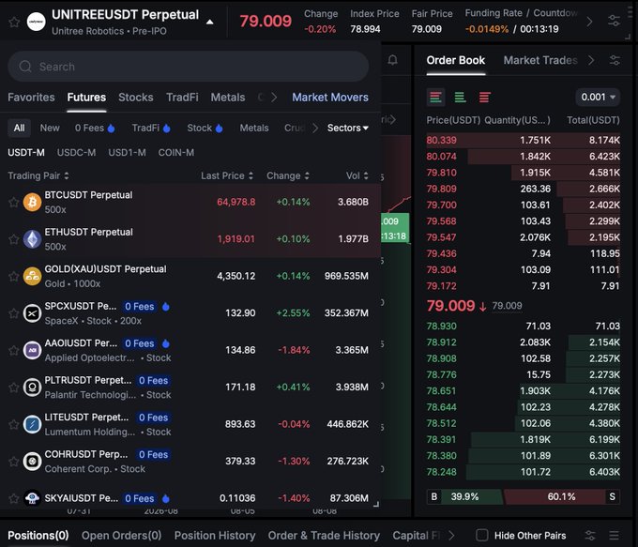Click the Lumentum logo icon
The image size is (638, 547).
(32, 424)
